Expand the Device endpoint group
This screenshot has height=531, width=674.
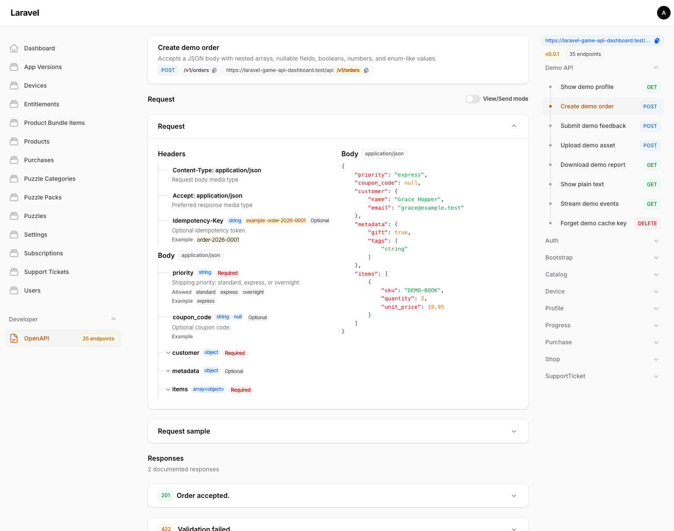(x=656, y=291)
